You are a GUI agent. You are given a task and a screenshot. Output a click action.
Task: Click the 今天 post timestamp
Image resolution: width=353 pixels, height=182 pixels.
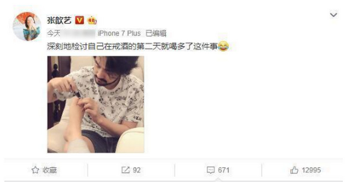click(54, 33)
